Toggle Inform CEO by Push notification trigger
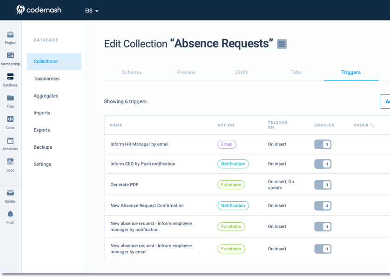 pos(323,164)
